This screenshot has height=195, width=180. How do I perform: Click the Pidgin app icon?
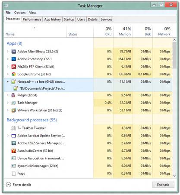tap(14, 95)
